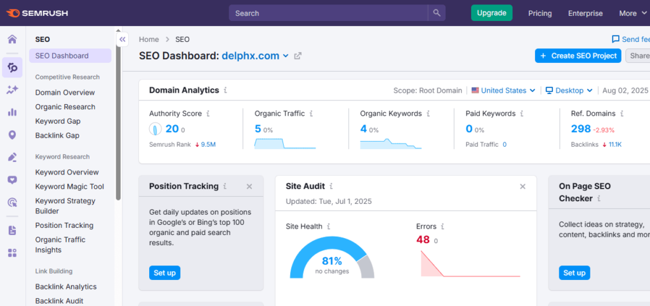Open the AI sparkle icon in the rail
650x306 pixels.
coord(13,90)
